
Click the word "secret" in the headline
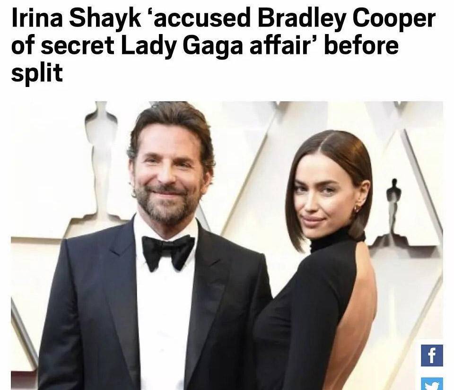click(x=77, y=46)
